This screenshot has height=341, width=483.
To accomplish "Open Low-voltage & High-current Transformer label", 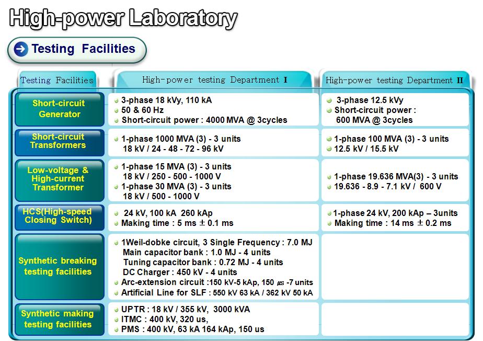I will [60, 180].
